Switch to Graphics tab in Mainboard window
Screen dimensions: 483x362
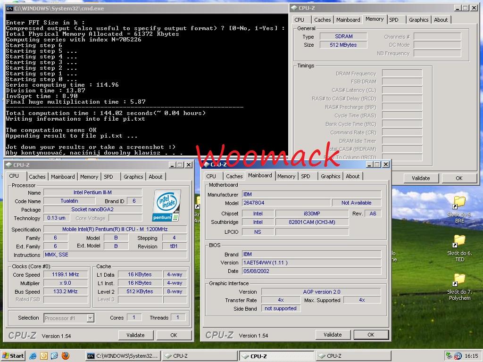(331, 176)
